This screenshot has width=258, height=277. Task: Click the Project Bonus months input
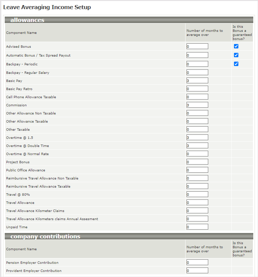pos(197,162)
